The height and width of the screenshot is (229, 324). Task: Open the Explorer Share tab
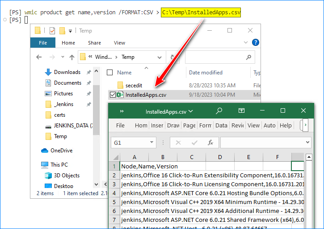(x=94, y=43)
